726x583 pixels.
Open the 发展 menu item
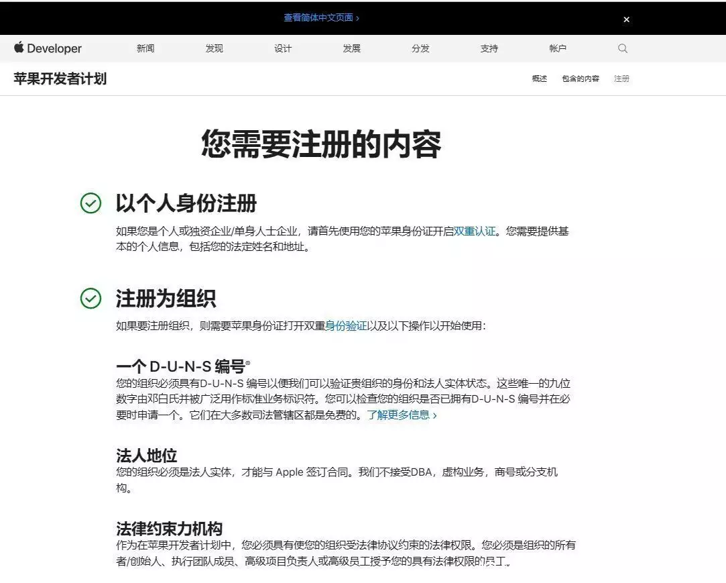pos(352,48)
